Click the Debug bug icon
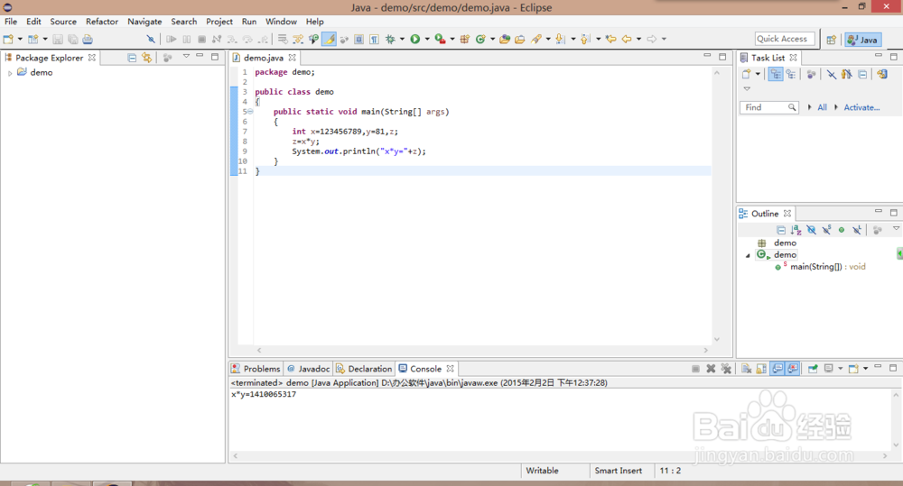 pos(390,39)
